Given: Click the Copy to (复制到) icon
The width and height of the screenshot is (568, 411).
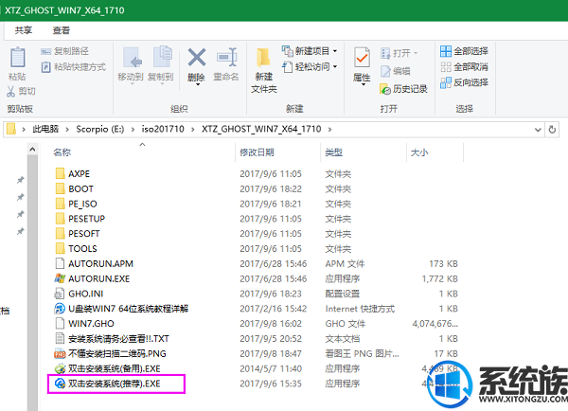Looking at the screenshot, I should (x=162, y=57).
